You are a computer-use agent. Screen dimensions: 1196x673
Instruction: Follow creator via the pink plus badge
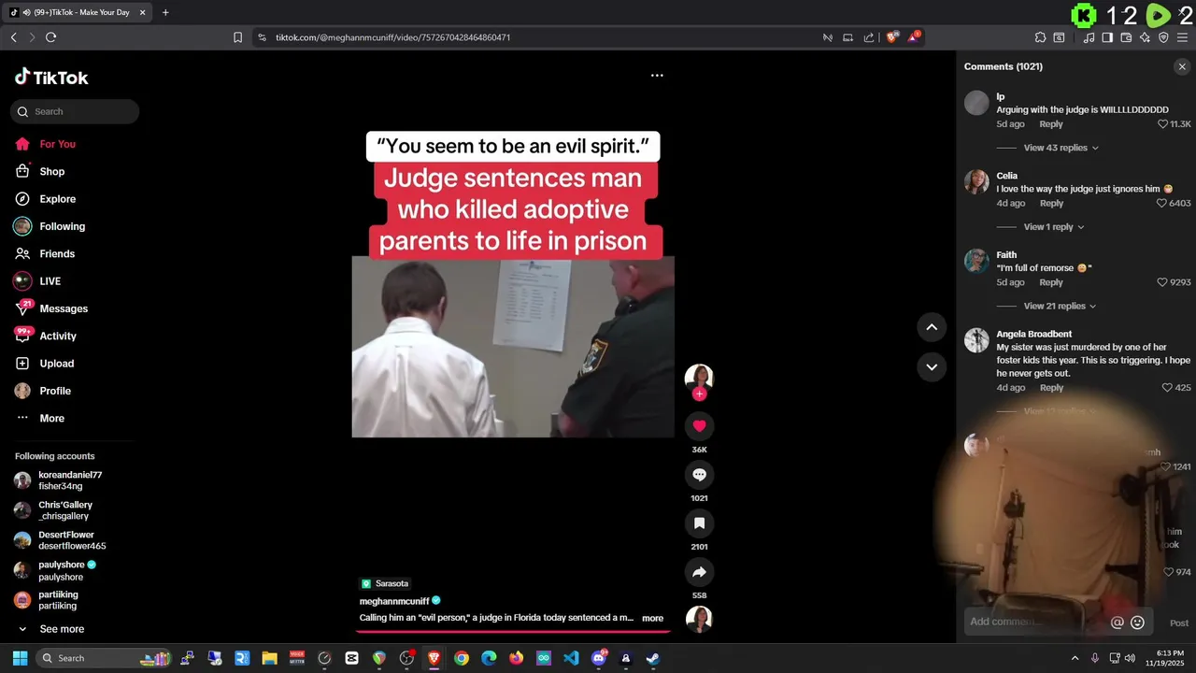[699, 394]
